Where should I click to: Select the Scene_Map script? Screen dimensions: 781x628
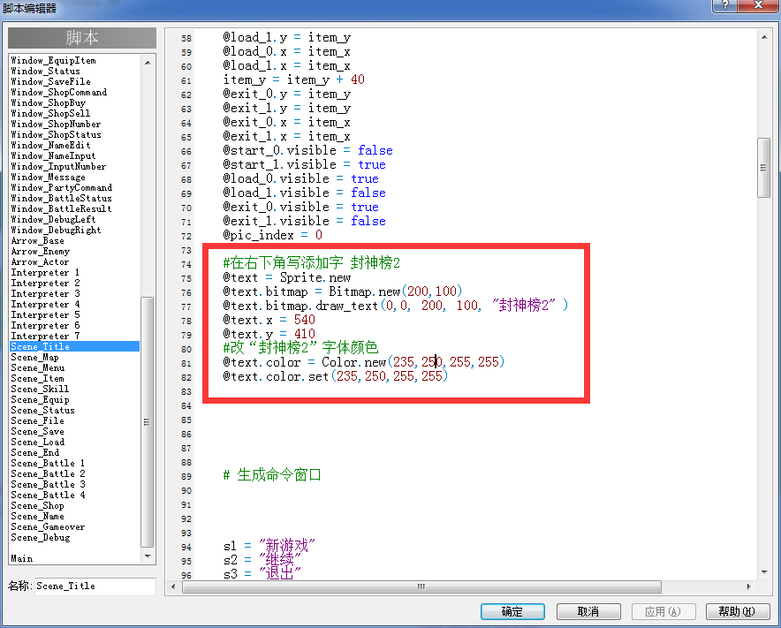tap(75, 357)
